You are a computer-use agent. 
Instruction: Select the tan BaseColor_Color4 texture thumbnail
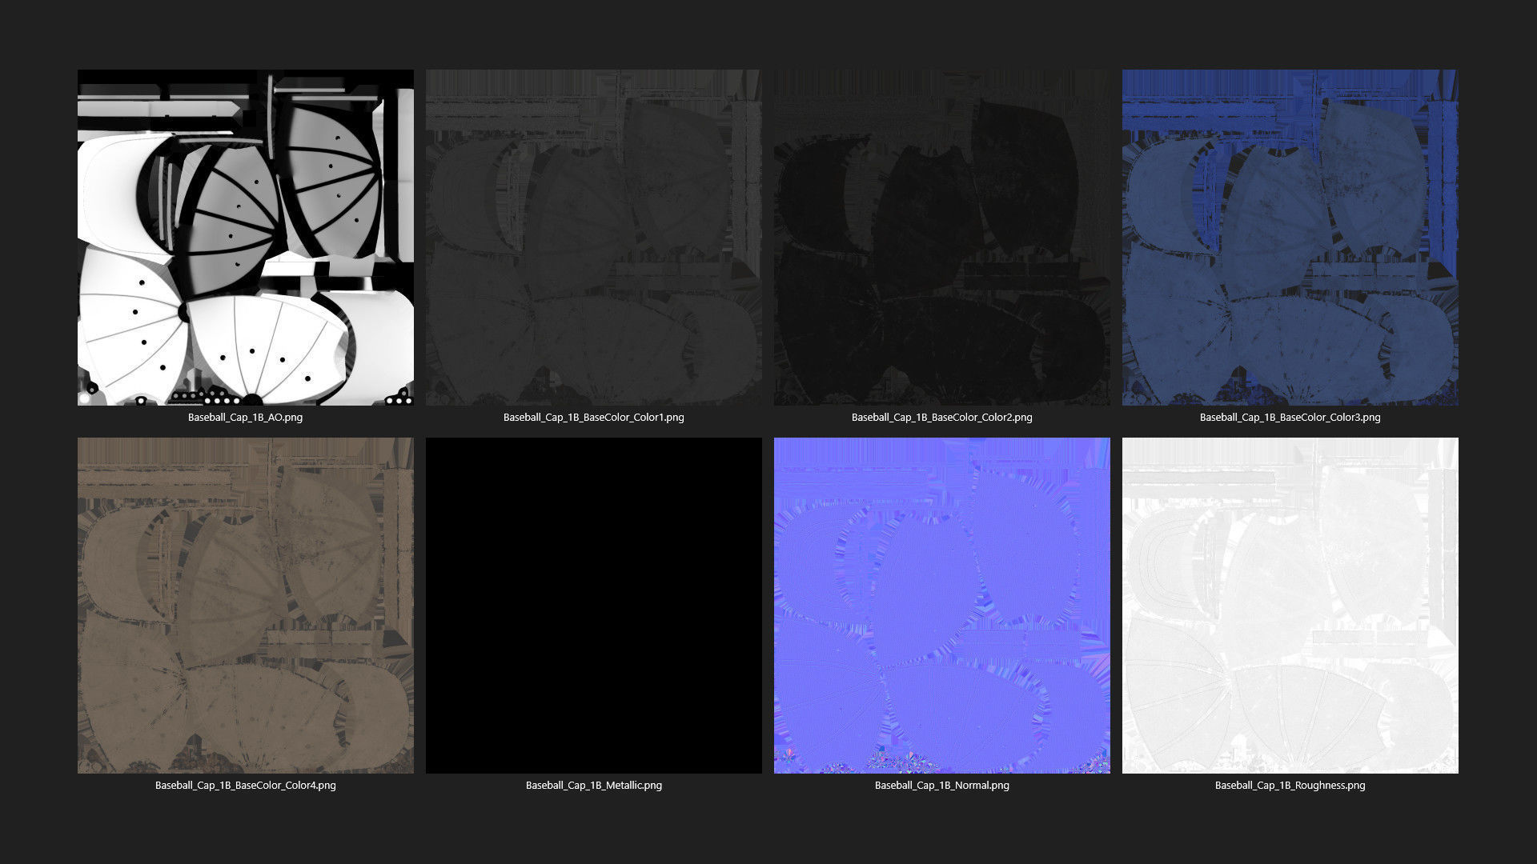coord(245,605)
